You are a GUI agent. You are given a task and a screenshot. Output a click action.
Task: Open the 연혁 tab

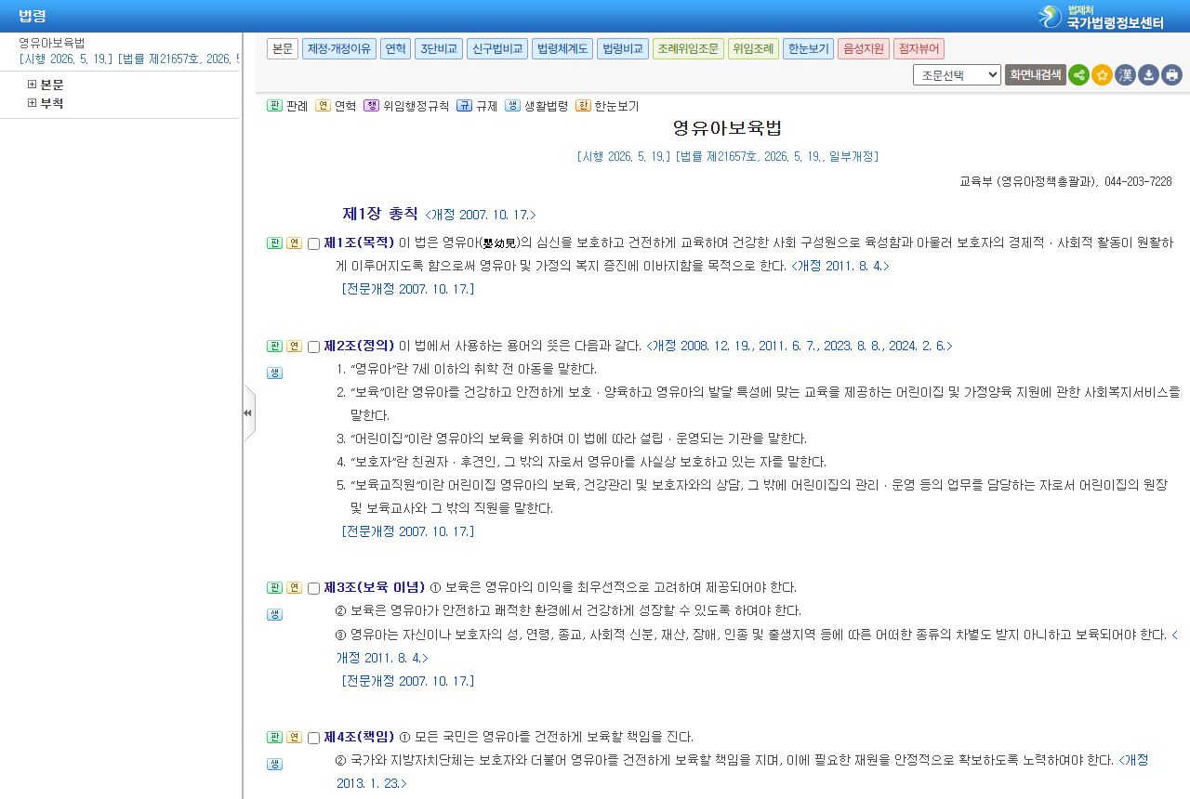pyautogui.click(x=395, y=49)
